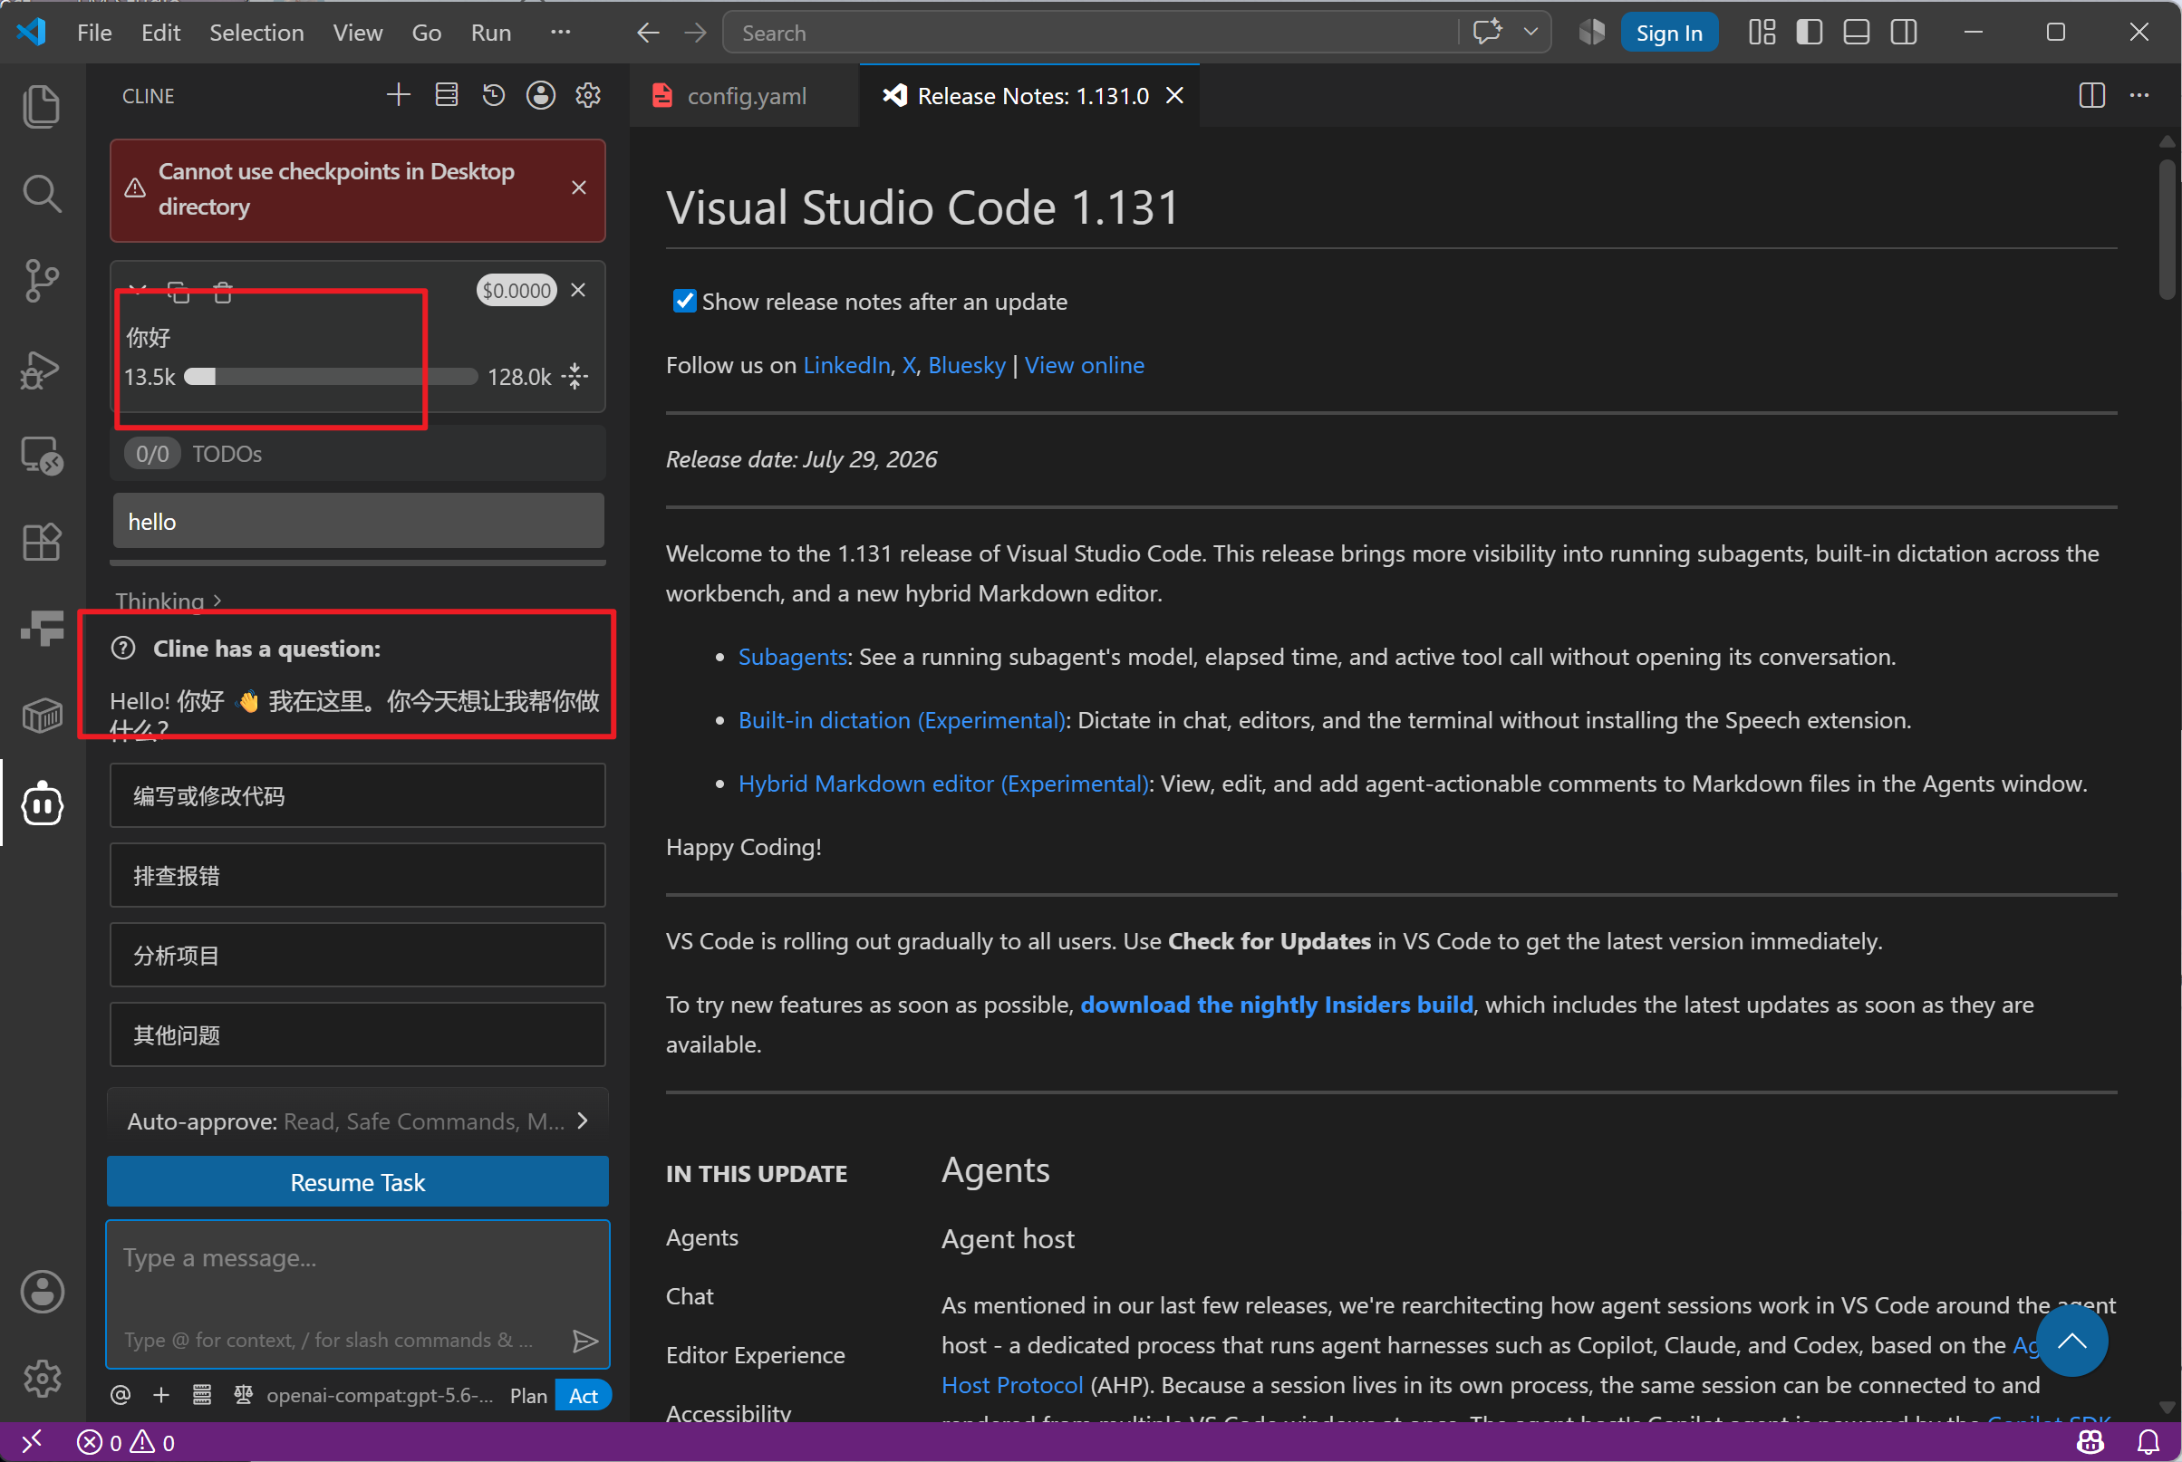Open the chat dropdown arrow beside search bar
This screenshot has width=2182, height=1462.
pos(1530,33)
